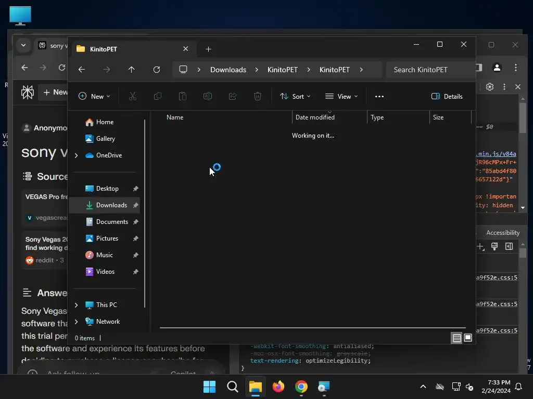Open Pictures quick access folder
This screenshot has width=533, height=399.
tap(105, 238)
